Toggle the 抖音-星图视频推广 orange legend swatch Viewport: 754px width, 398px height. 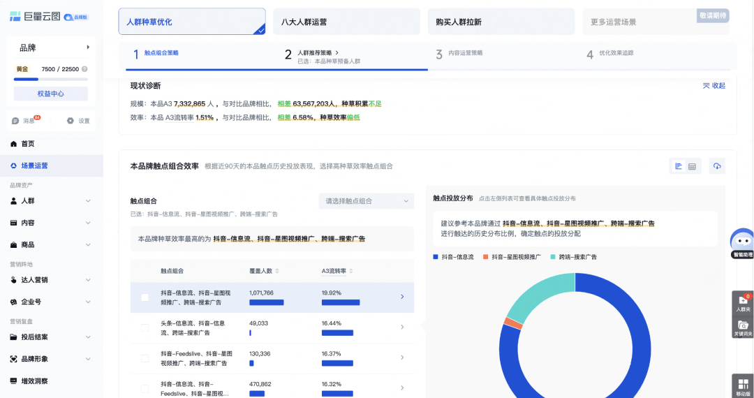(x=486, y=257)
